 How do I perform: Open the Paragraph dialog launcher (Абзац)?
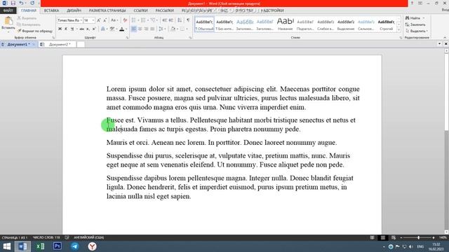click(x=190, y=37)
